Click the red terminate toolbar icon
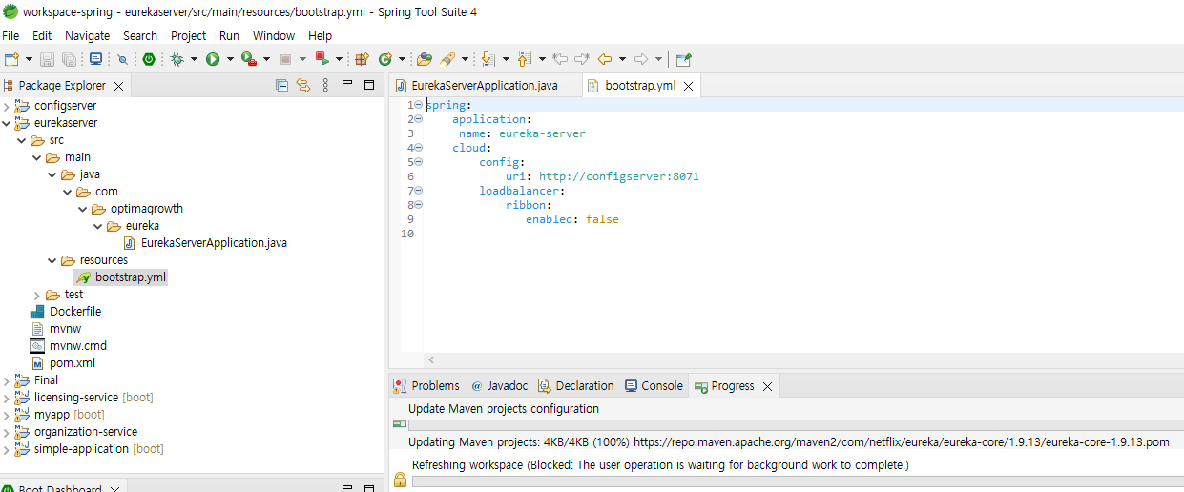1184x492 pixels. click(x=322, y=59)
